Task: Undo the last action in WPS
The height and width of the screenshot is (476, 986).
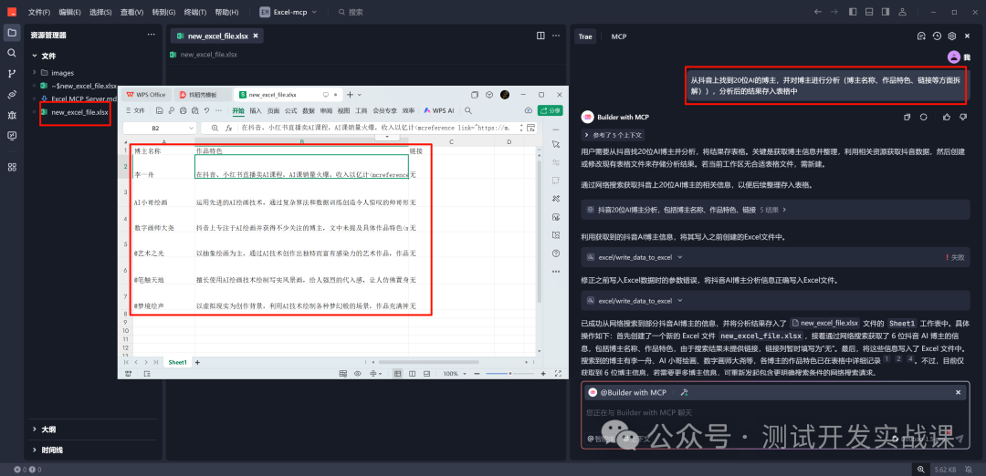Action: pos(207,110)
